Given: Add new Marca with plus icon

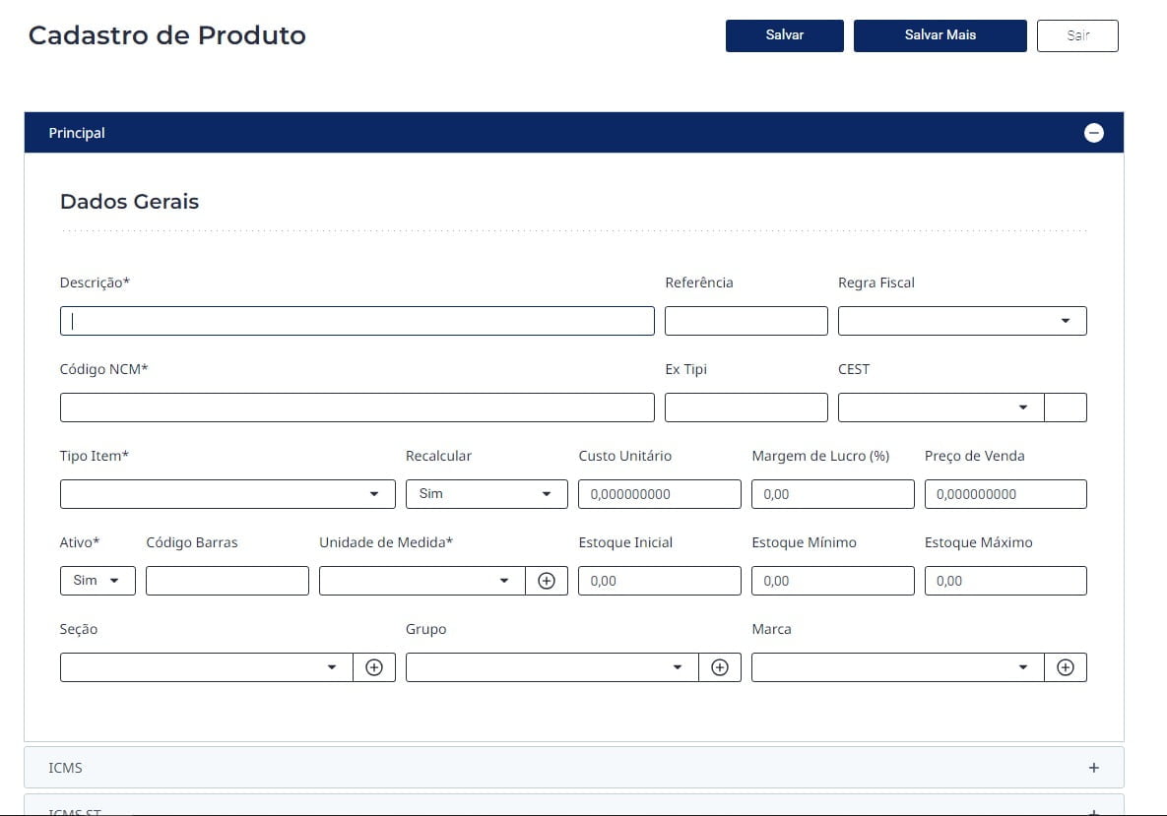Looking at the screenshot, I should point(1066,667).
